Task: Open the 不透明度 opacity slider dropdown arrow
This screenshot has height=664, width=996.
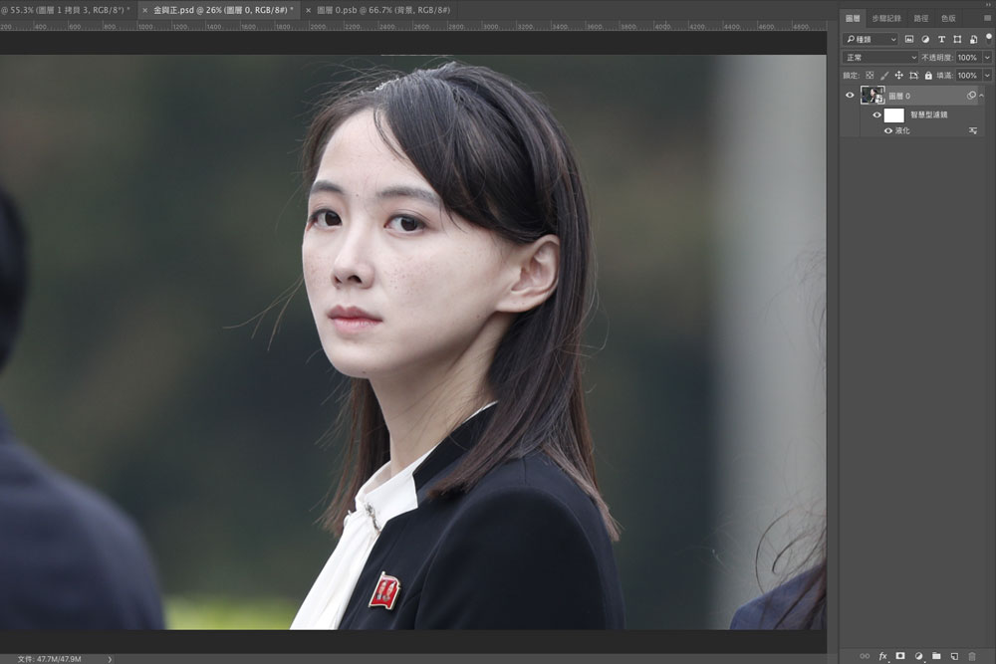Action: (x=987, y=58)
